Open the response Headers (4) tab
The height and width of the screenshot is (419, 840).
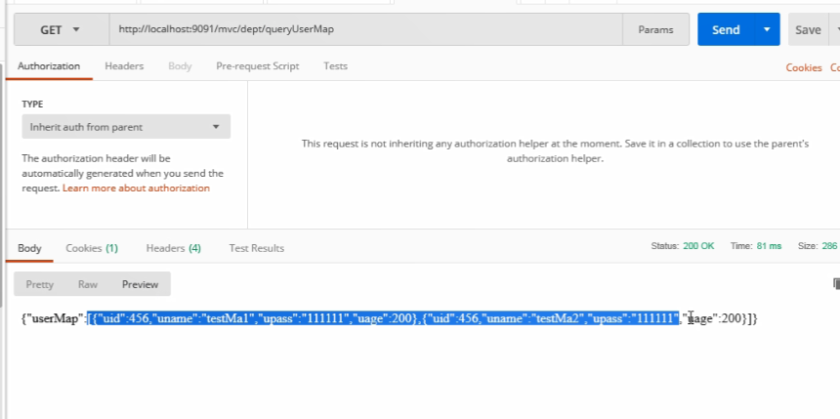[174, 248]
